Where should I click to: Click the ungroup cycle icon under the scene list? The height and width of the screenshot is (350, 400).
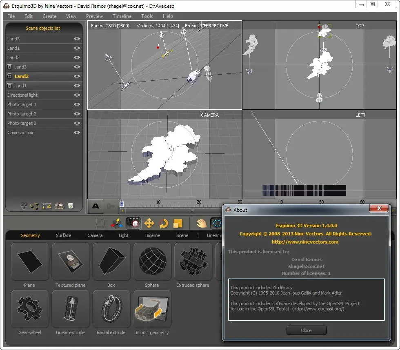(x=34, y=206)
